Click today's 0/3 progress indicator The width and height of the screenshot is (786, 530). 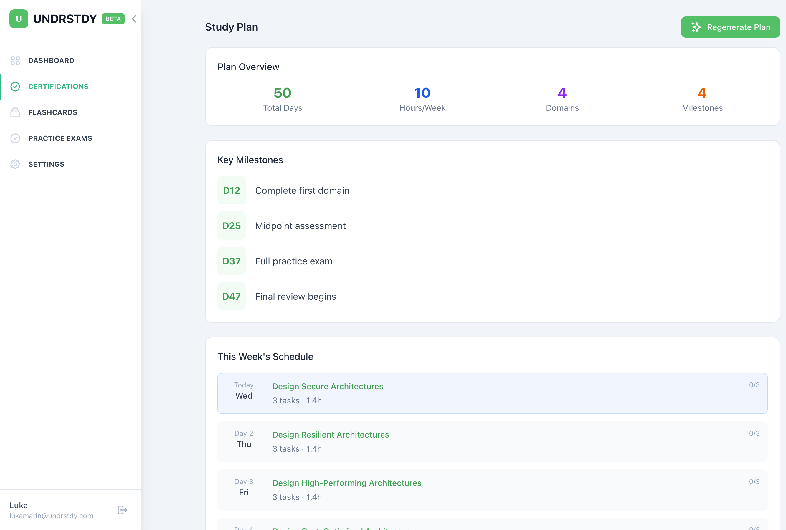[754, 385]
